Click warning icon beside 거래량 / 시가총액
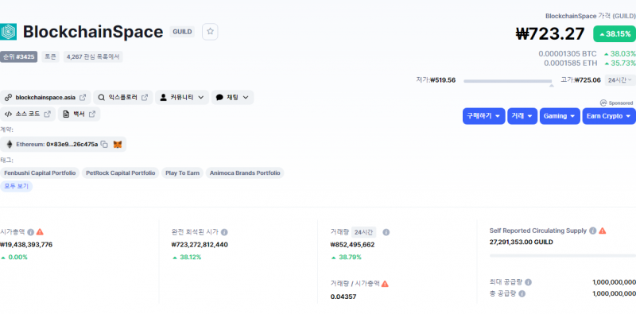Screen dimensions: 636x314 pyautogui.click(x=385, y=284)
